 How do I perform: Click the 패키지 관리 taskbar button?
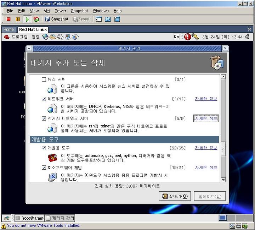click(60, 218)
